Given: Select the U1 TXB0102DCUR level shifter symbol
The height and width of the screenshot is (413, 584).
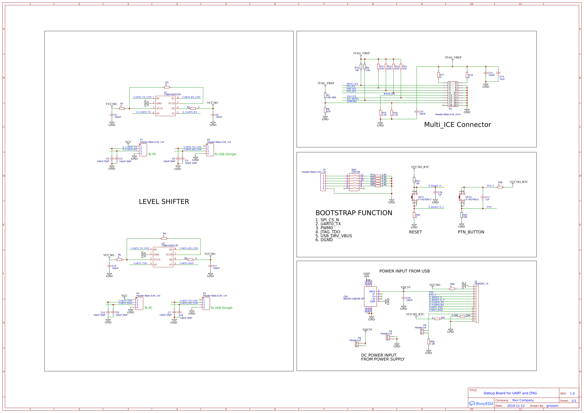Looking at the screenshot, I should 165,107.
